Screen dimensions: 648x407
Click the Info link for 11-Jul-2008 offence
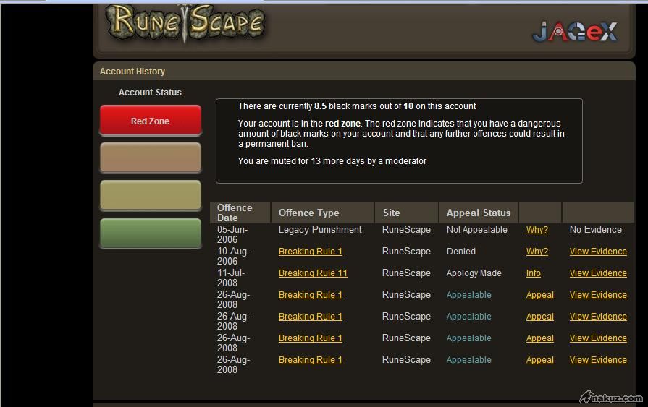(533, 273)
